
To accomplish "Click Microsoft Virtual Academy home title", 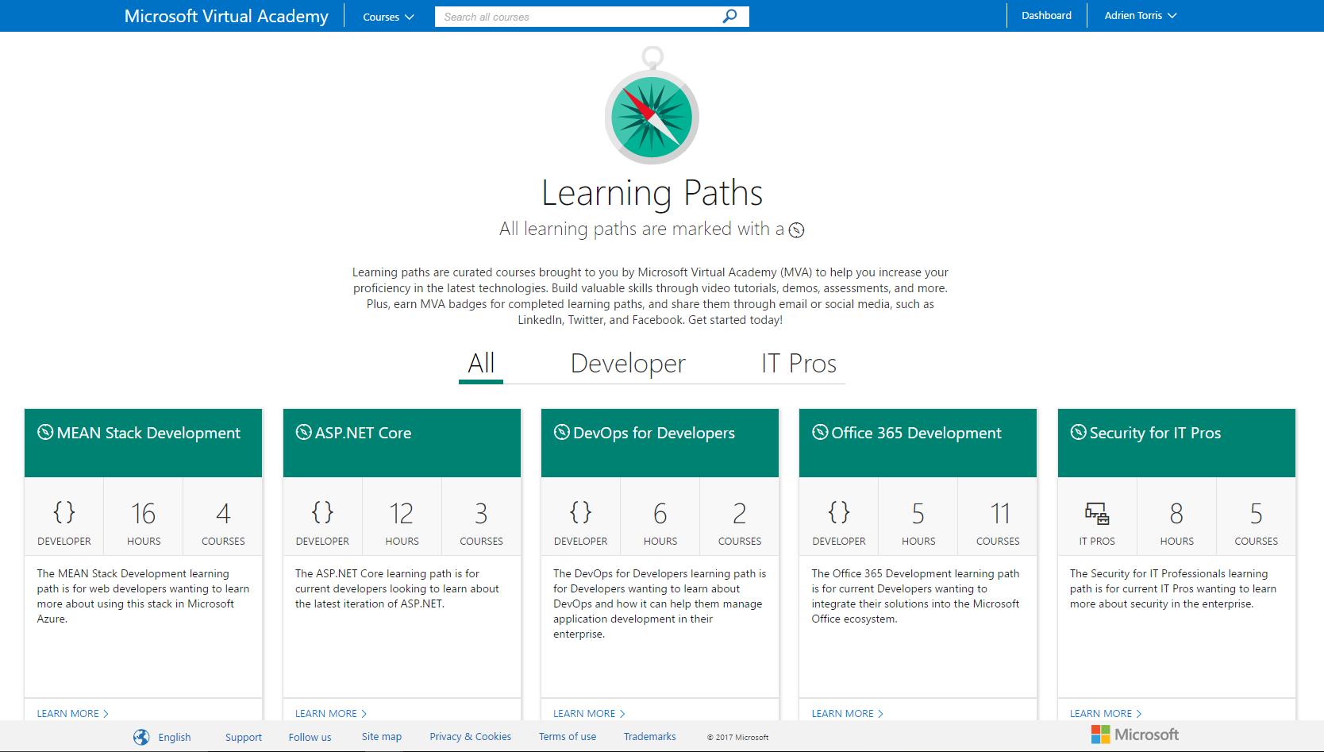I will [x=226, y=16].
